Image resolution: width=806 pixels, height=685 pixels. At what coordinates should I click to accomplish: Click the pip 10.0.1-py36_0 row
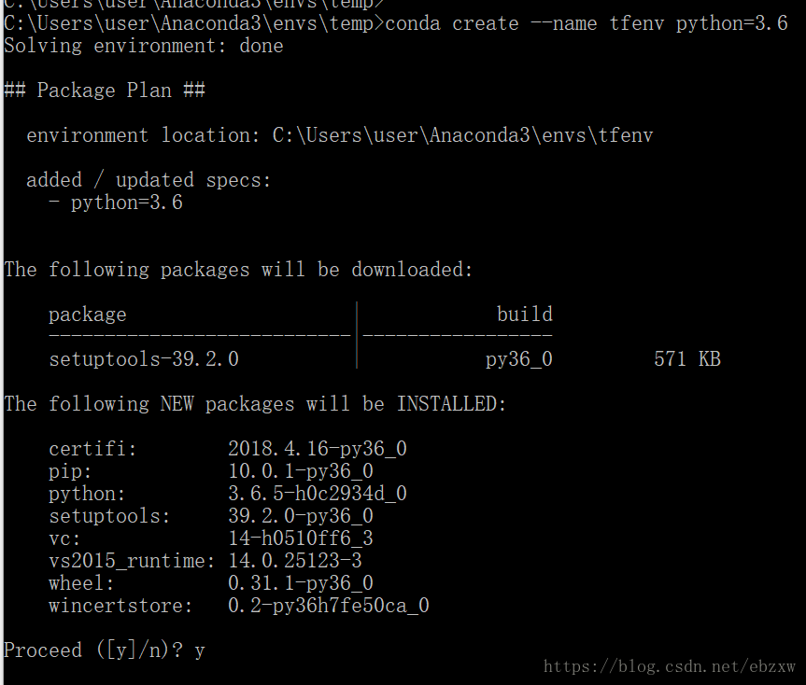(211, 471)
